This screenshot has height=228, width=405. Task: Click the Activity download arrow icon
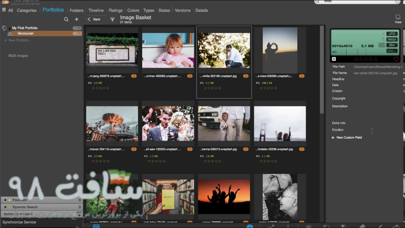pos(79,214)
